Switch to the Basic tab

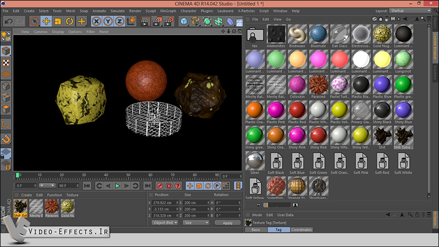click(x=256, y=229)
